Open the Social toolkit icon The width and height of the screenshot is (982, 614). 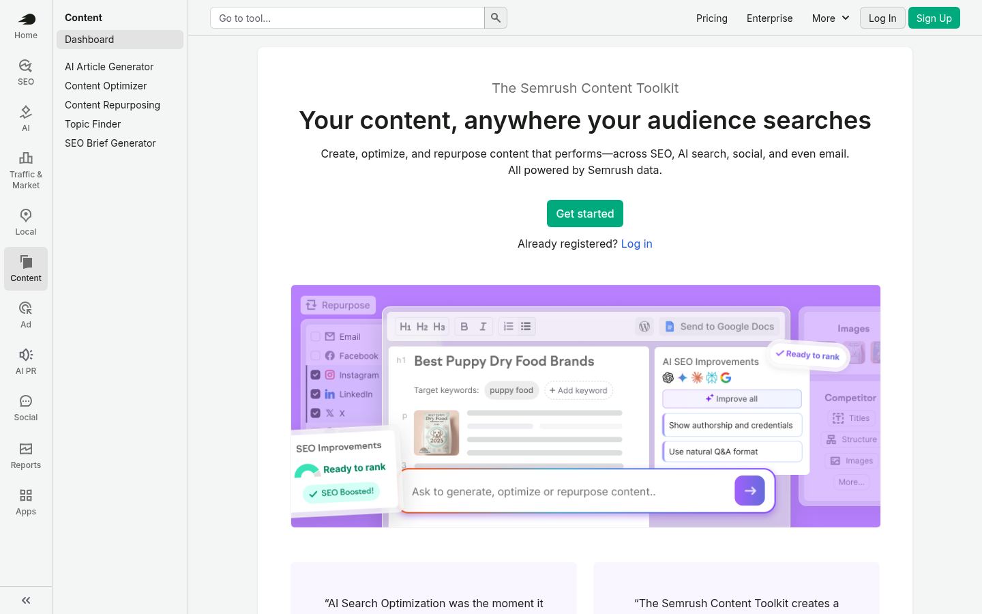coord(26,408)
